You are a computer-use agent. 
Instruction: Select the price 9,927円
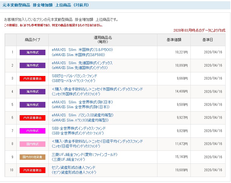coord(182,118)
